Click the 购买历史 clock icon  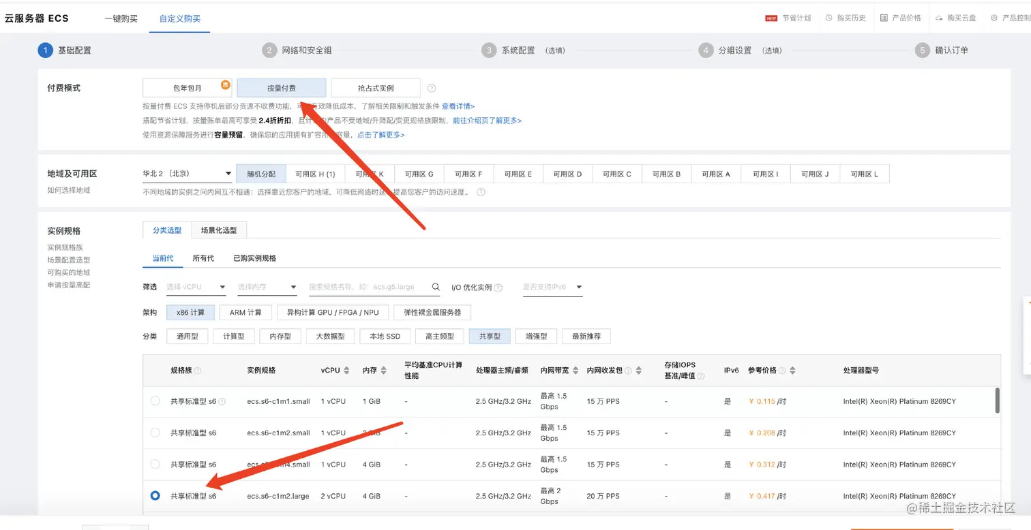click(x=829, y=18)
